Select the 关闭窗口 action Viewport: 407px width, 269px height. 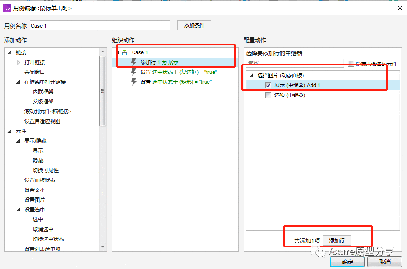pos(35,72)
